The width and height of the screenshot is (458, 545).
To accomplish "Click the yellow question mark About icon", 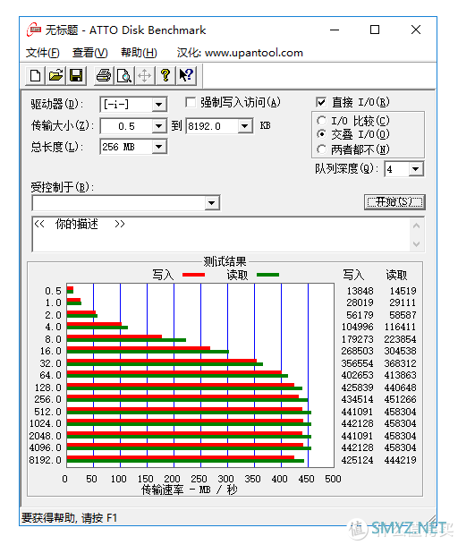I will pos(165,75).
